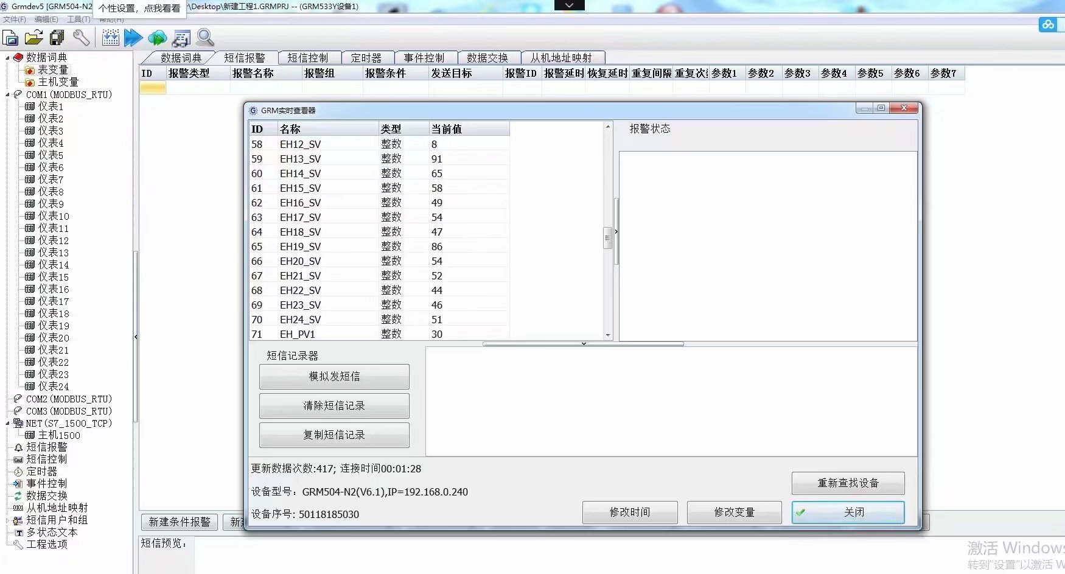Click the green cloud download icon
The height and width of the screenshot is (574, 1065).
[157, 38]
